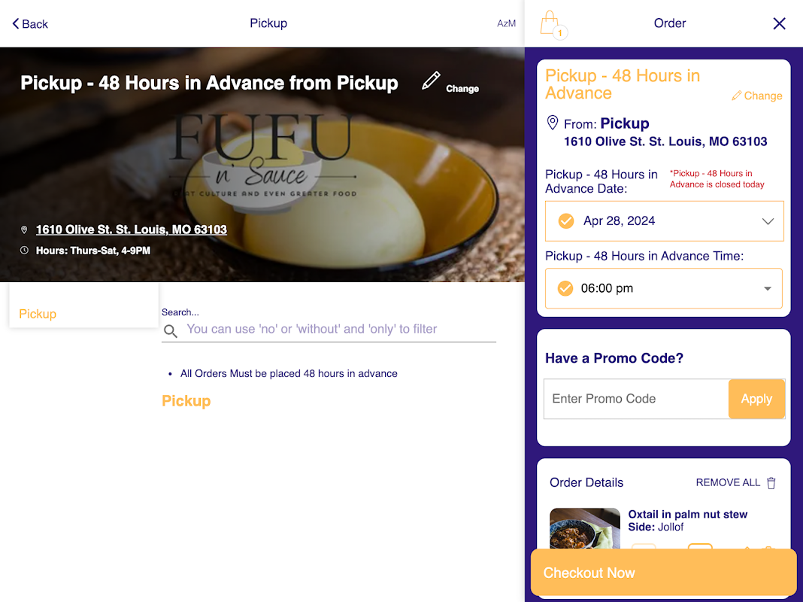Click the pencil icon next to banner title

[x=431, y=81]
